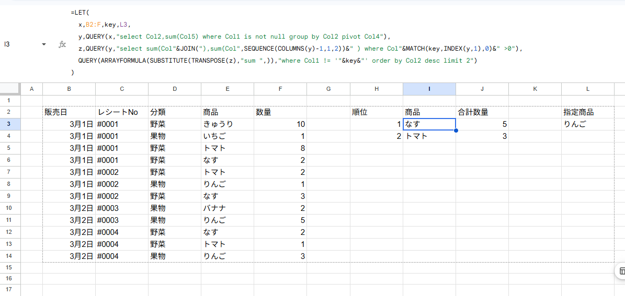This screenshot has height=296, width=625.
Task: Click the 順位 header cell
Action: pos(376,112)
